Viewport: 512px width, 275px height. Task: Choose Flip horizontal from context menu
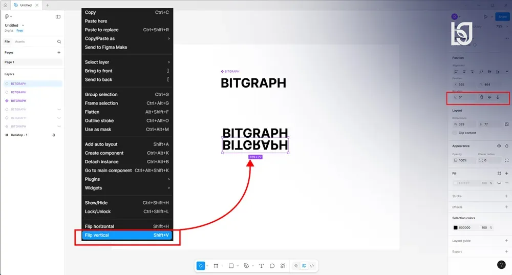click(127, 226)
